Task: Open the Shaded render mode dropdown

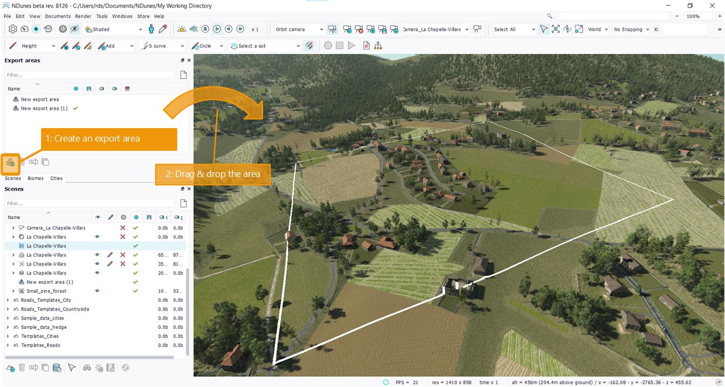Action: (x=113, y=30)
